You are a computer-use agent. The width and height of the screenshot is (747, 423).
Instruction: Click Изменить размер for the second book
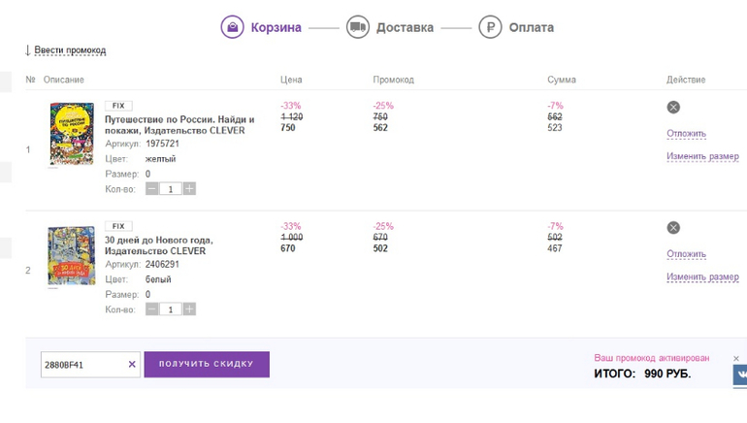[x=702, y=277]
